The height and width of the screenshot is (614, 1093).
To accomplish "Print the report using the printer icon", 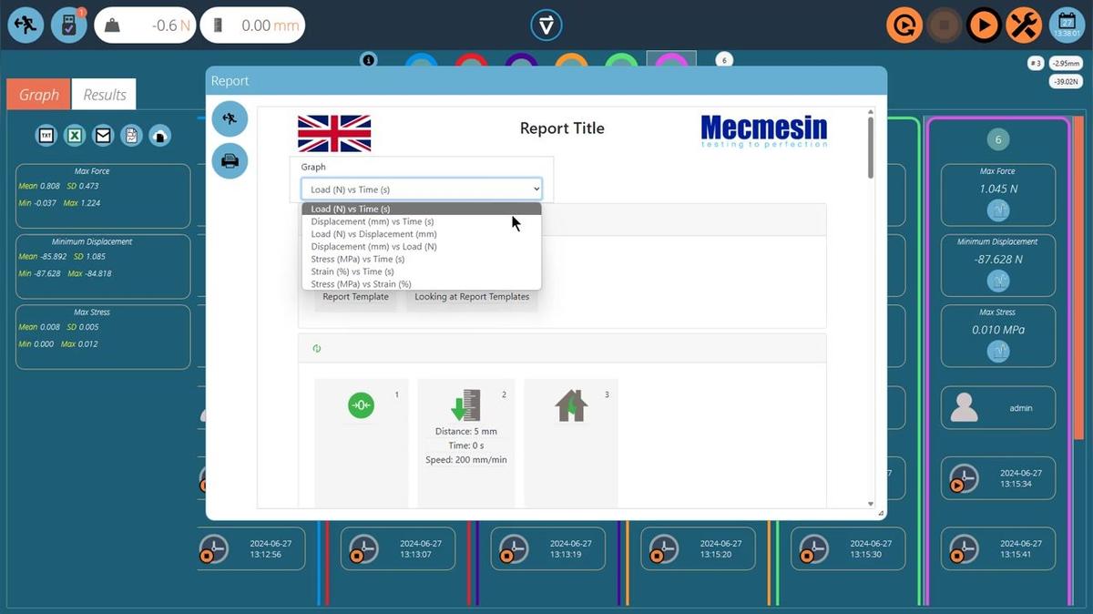I will pos(230,161).
